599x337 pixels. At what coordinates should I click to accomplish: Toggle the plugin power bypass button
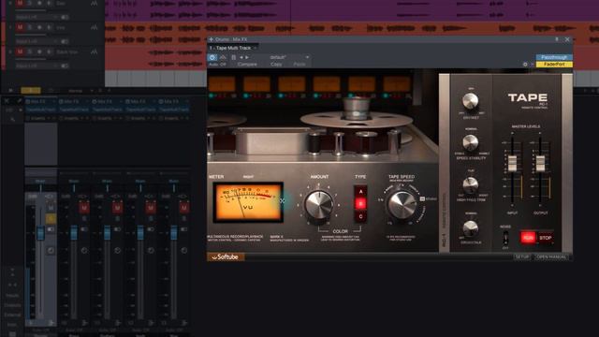point(212,57)
